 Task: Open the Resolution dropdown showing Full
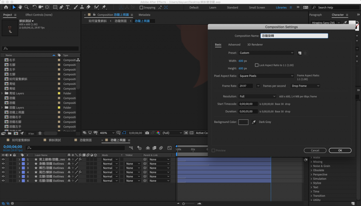pos(257,96)
